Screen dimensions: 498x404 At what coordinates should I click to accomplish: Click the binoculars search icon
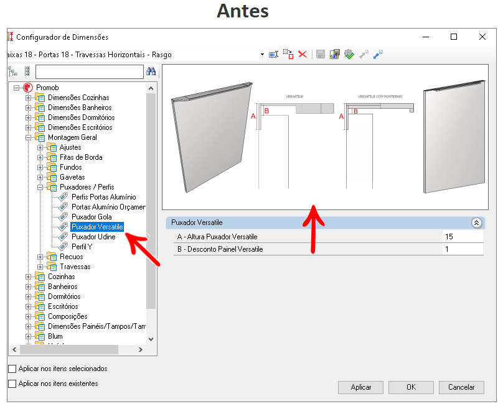pyautogui.click(x=151, y=71)
